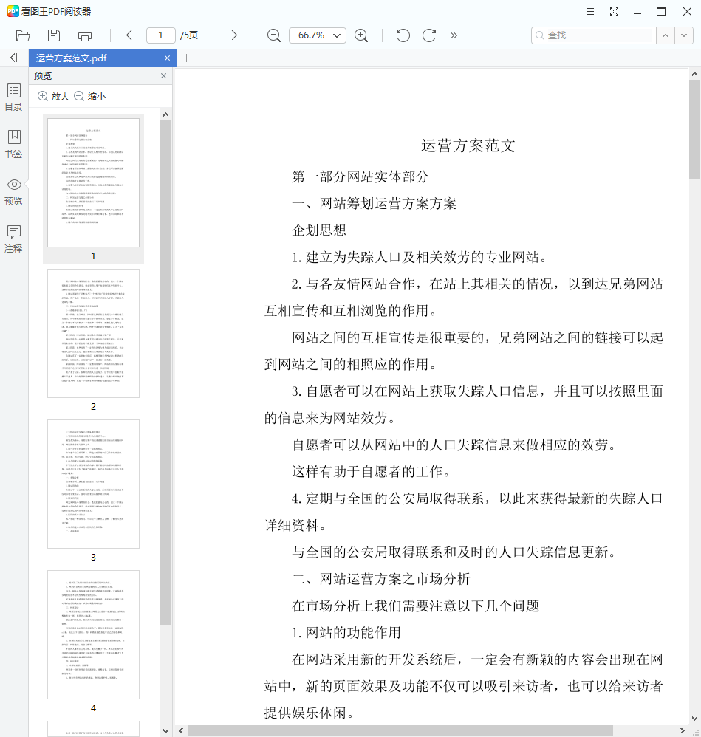Click the line 企划思想

[319, 230]
